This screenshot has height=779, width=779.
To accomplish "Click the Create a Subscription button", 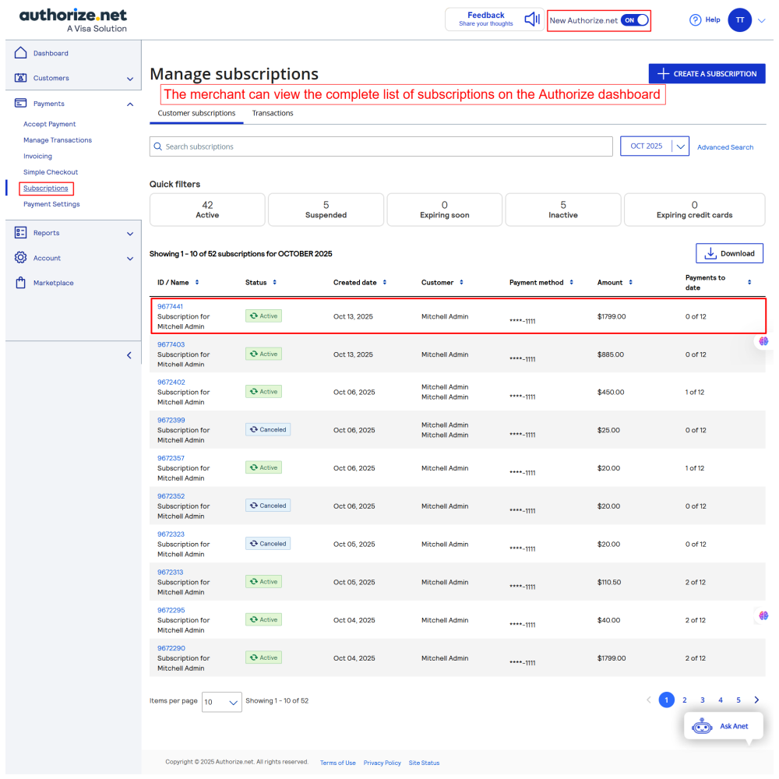I will (707, 74).
